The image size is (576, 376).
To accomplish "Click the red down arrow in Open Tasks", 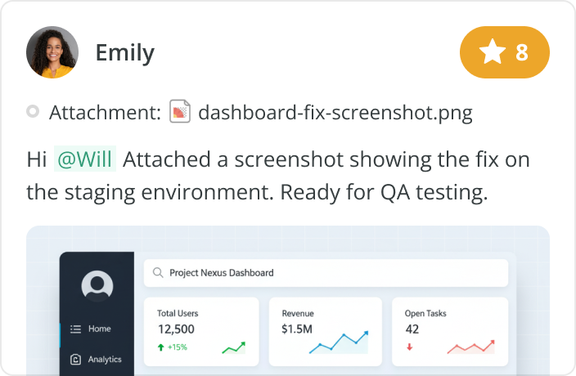I will click(x=410, y=347).
